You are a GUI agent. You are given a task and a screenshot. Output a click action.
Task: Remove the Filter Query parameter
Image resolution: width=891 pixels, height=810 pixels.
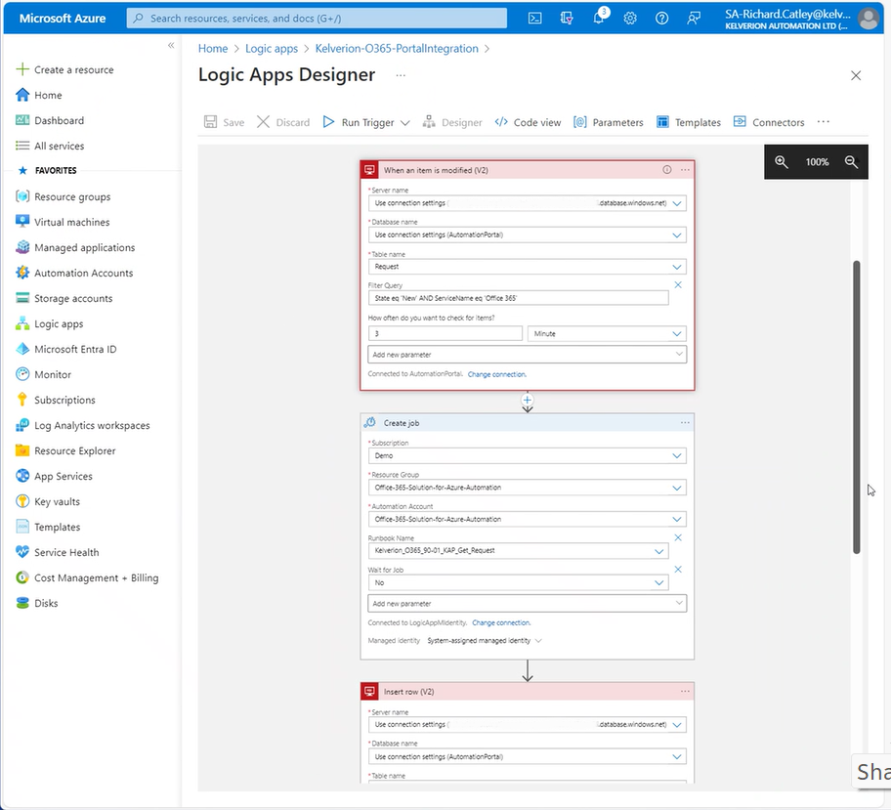pos(677,284)
